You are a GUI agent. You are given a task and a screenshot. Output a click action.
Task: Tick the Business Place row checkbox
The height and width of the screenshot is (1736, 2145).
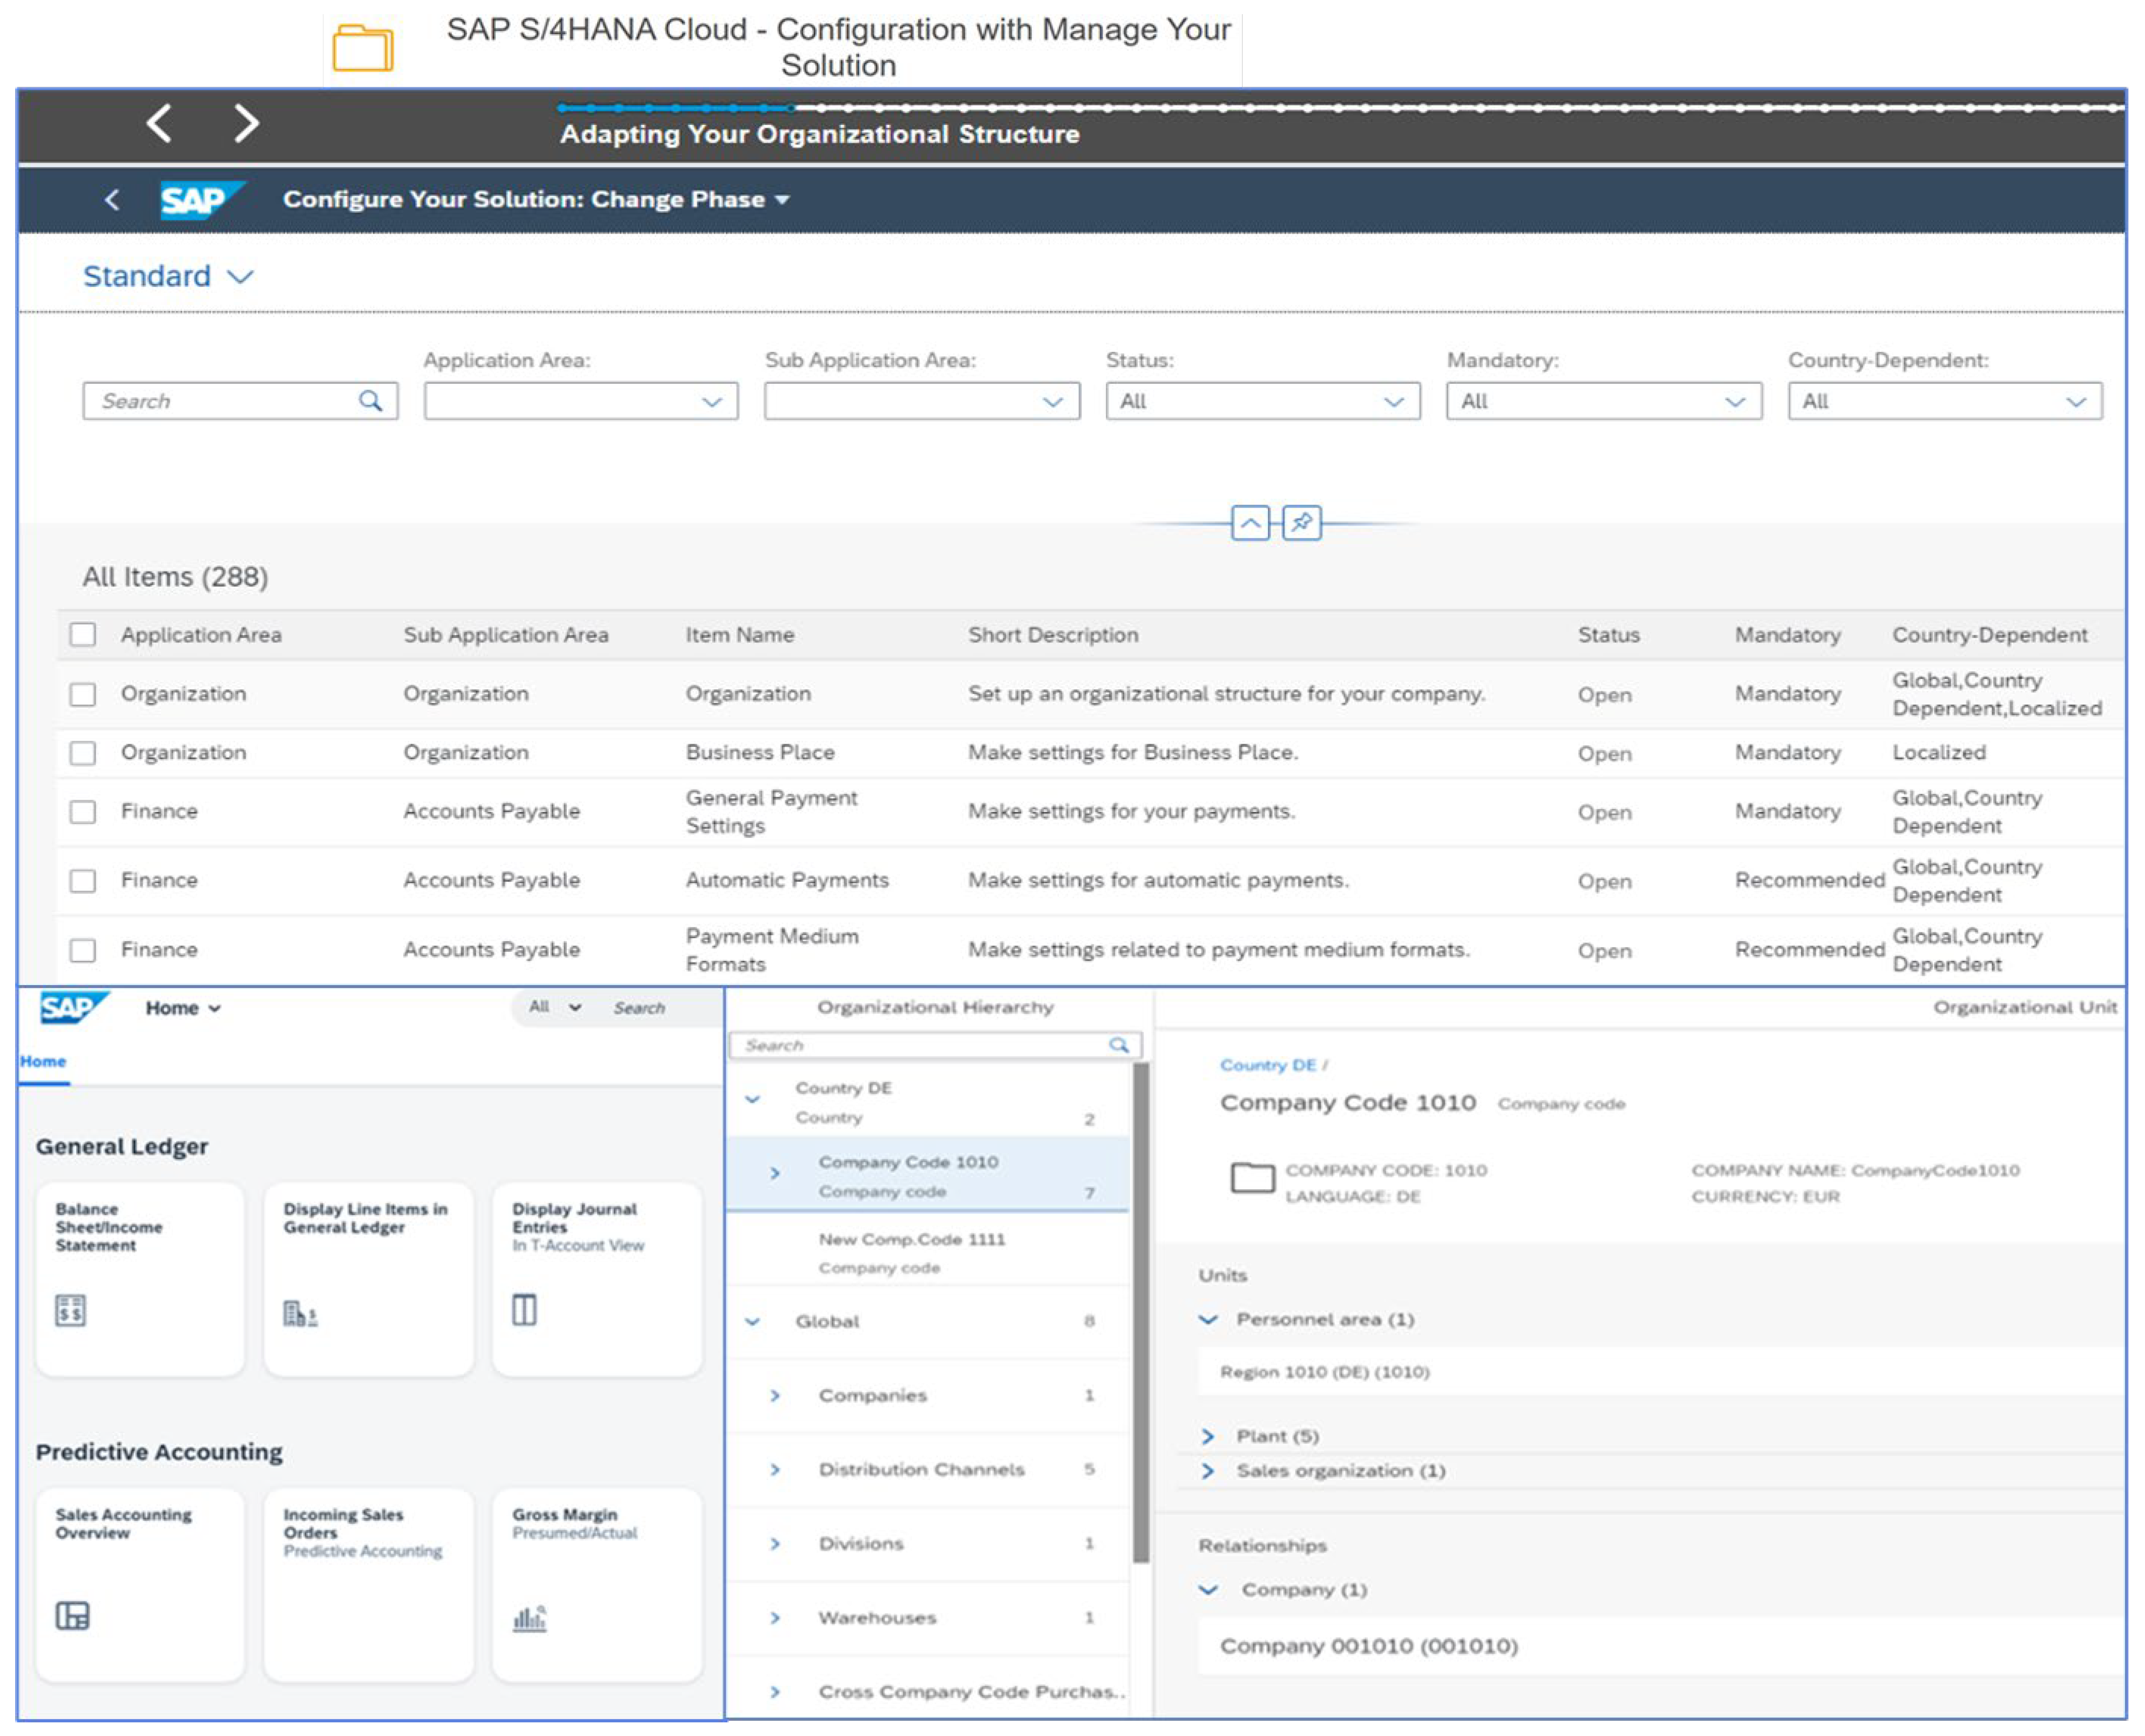pyautogui.click(x=83, y=753)
